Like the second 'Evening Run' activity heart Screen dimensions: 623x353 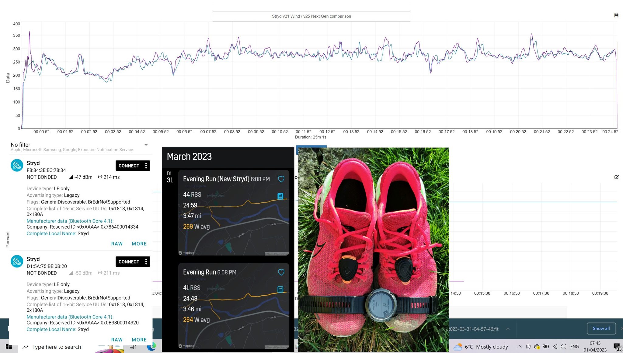coord(281,272)
